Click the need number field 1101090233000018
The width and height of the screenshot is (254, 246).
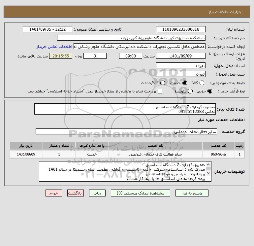pos(181,29)
